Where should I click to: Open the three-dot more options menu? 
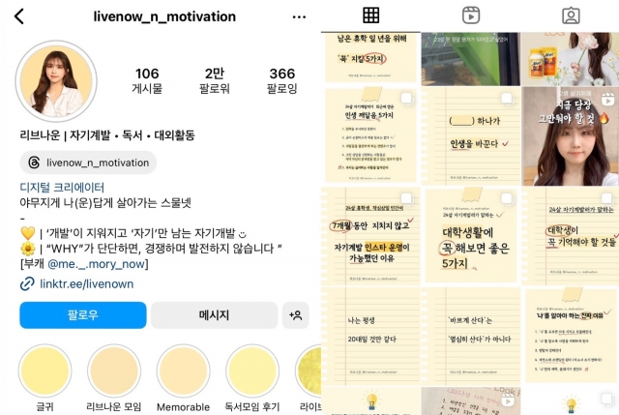[299, 17]
